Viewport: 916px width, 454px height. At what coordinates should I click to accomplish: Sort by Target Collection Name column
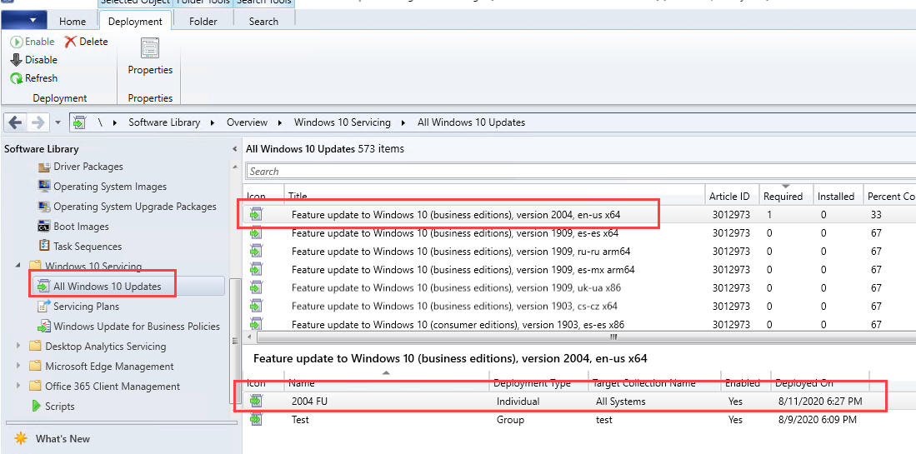pyautogui.click(x=654, y=383)
